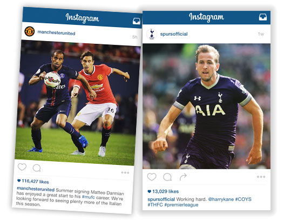Image resolution: width=284 pixels, height=220 pixels.
Task: Expand more options on manchesterunited post
Action: pyautogui.click(x=125, y=172)
